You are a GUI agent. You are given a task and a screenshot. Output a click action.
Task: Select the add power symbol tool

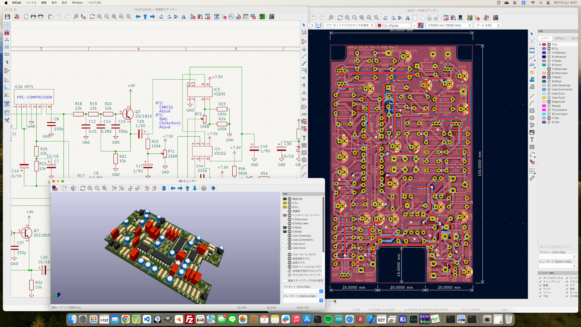(x=304, y=49)
